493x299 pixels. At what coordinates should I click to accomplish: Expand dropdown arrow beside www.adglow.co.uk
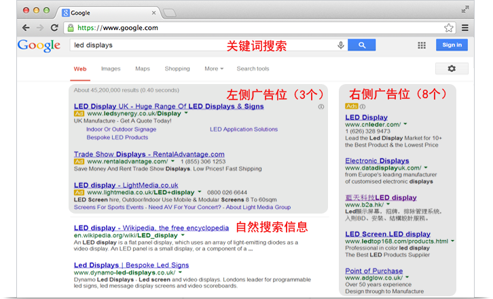407,277
